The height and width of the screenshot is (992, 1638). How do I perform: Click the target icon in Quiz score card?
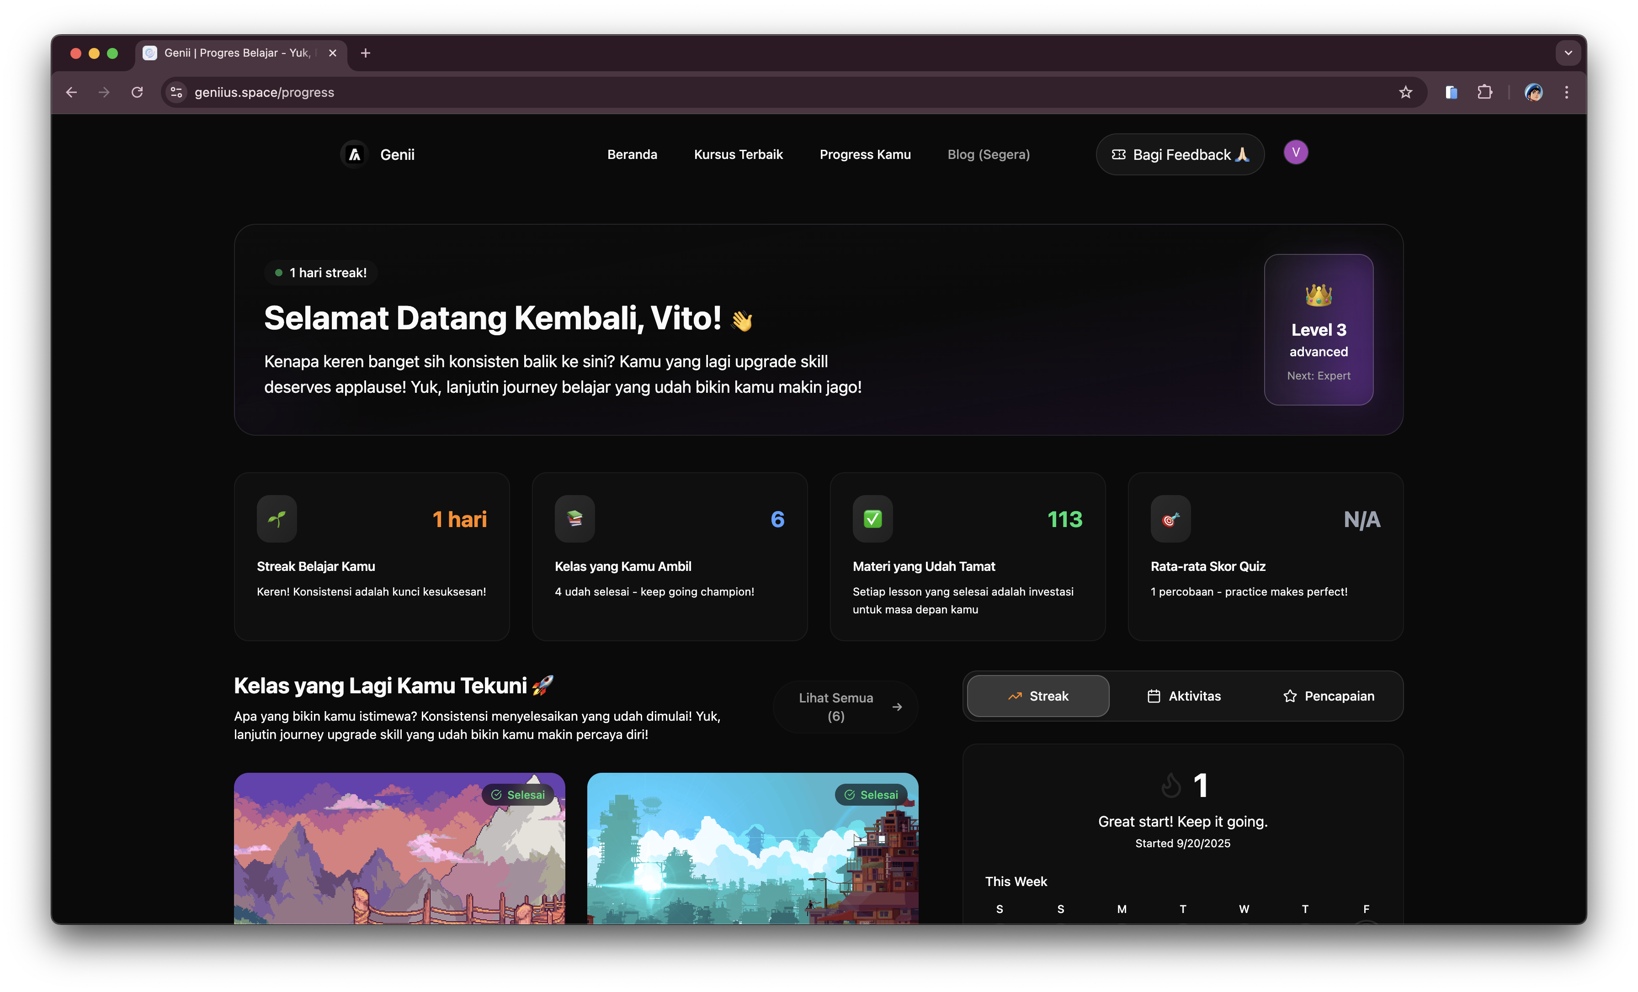point(1170,519)
